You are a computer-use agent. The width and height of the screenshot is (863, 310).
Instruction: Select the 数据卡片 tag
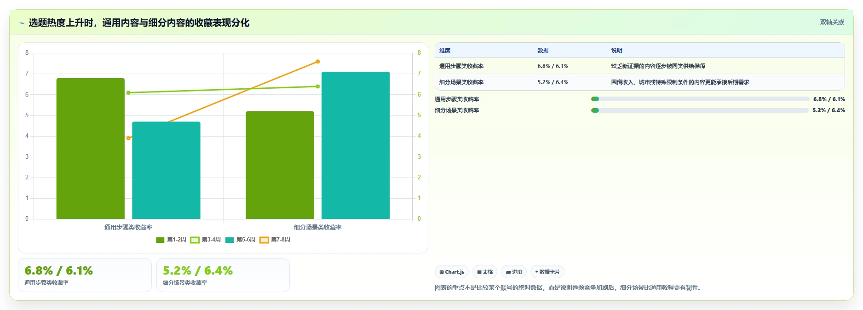(x=547, y=272)
